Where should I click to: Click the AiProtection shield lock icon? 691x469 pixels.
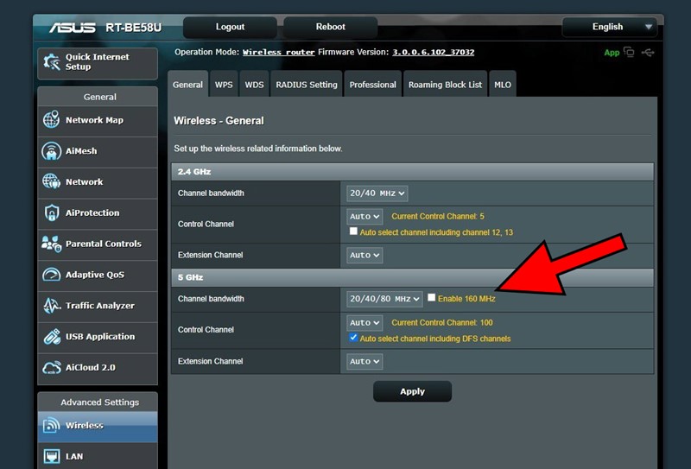point(51,212)
